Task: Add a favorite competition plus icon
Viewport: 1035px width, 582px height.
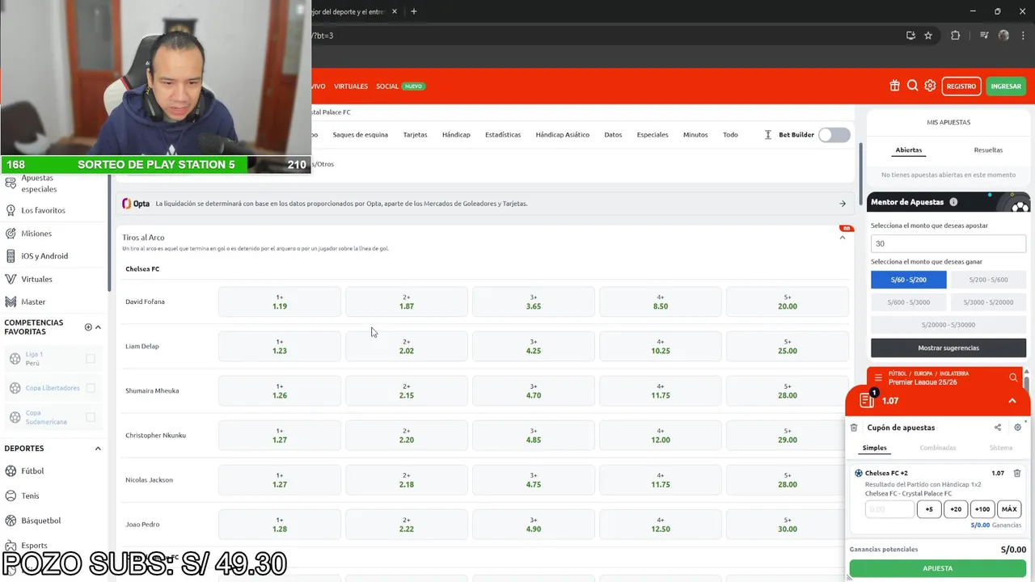Action: point(88,327)
